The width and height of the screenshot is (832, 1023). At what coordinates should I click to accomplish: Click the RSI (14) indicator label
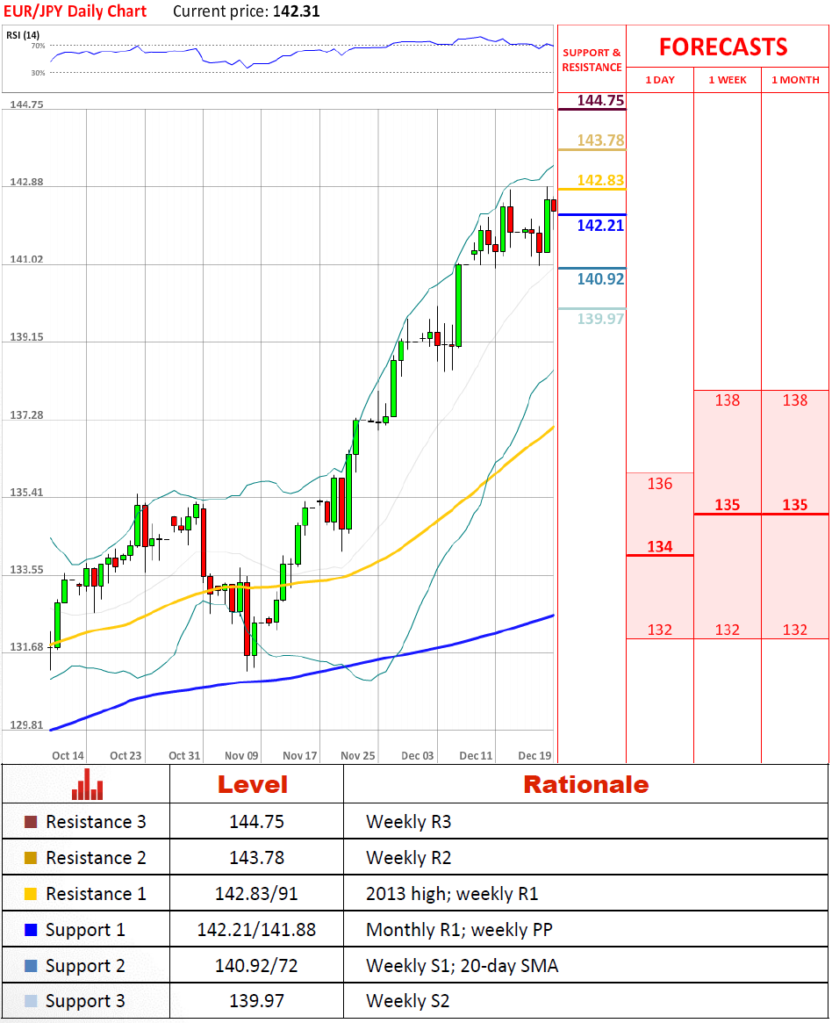[x=23, y=35]
